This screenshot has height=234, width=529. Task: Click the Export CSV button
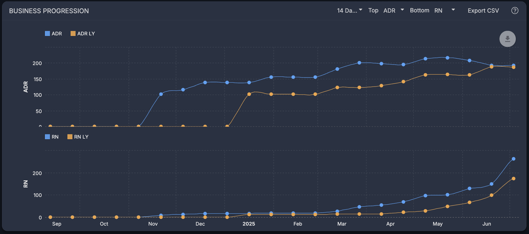pyautogui.click(x=483, y=10)
